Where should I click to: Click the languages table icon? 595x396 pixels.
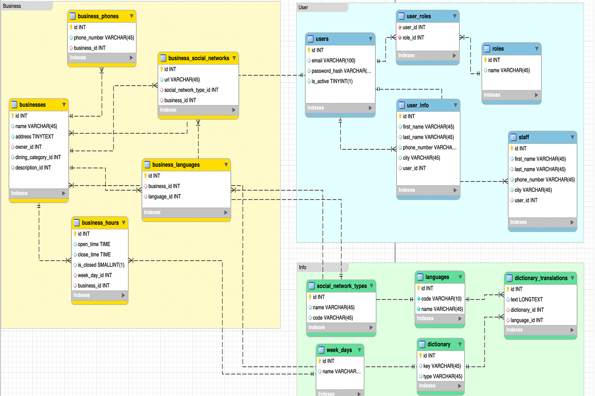pyautogui.click(x=420, y=277)
